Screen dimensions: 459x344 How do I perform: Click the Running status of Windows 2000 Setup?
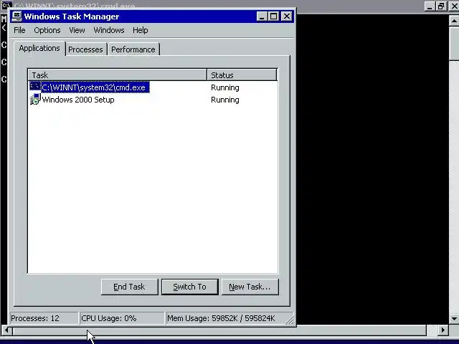tap(224, 100)
